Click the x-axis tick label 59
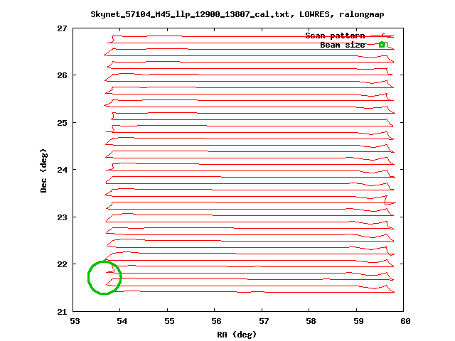The height and width of the screenshot is (341, 455). [358, 321]
